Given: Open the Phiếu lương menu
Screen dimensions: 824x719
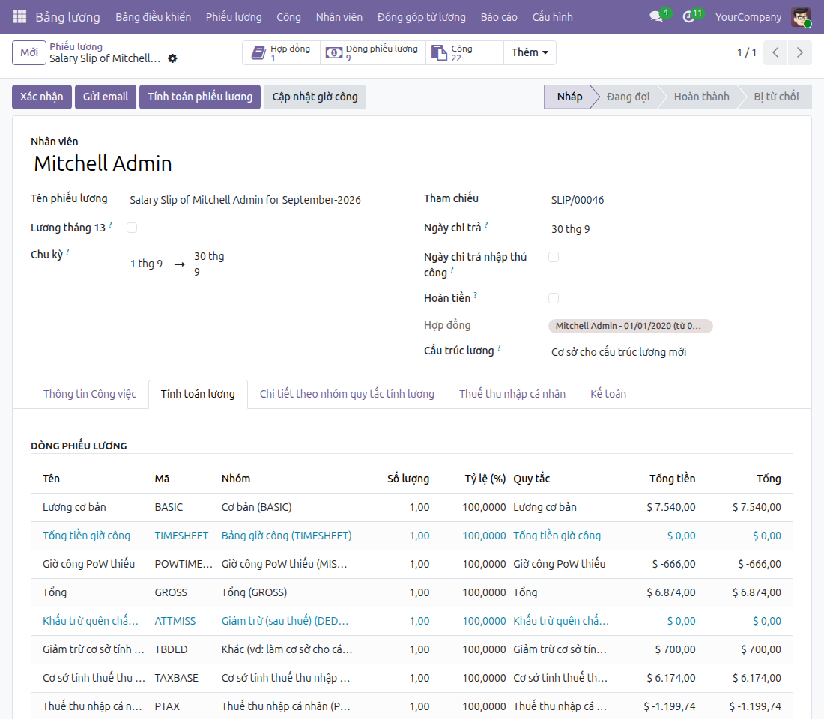Looking at the screenshot, I should coord(234,16).
